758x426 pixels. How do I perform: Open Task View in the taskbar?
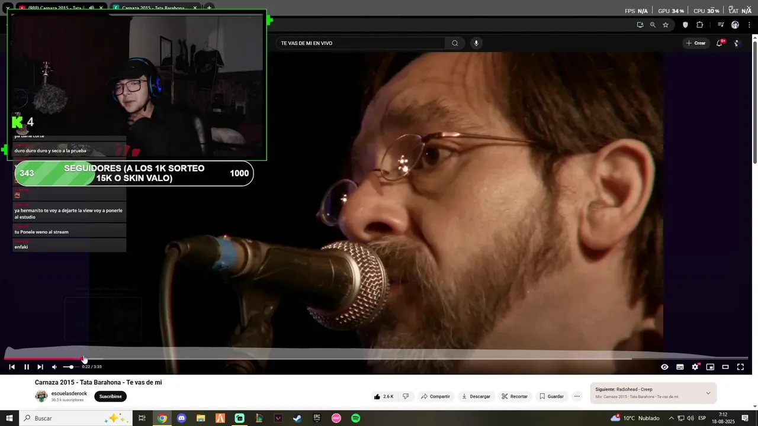click(142, 418)
